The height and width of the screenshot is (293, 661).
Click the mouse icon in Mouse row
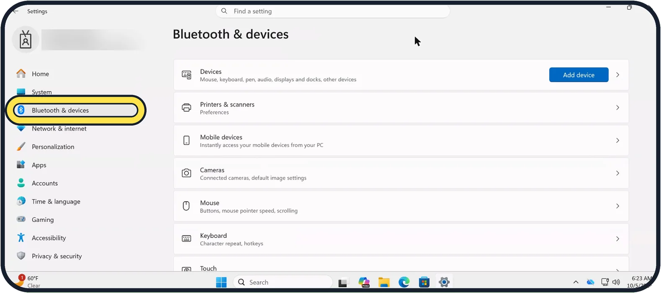[187, 206]
